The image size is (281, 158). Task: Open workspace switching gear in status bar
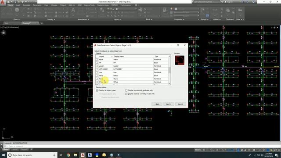point(254,150)
